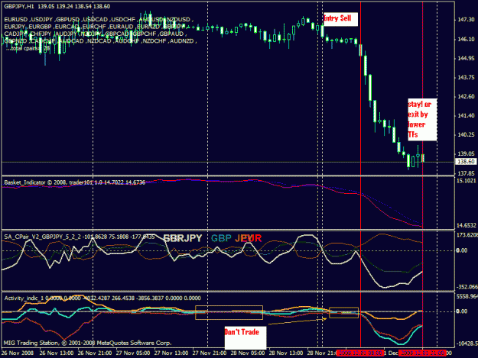Select the 'stay! or exit by lower TFs' note

coord(422,120)
